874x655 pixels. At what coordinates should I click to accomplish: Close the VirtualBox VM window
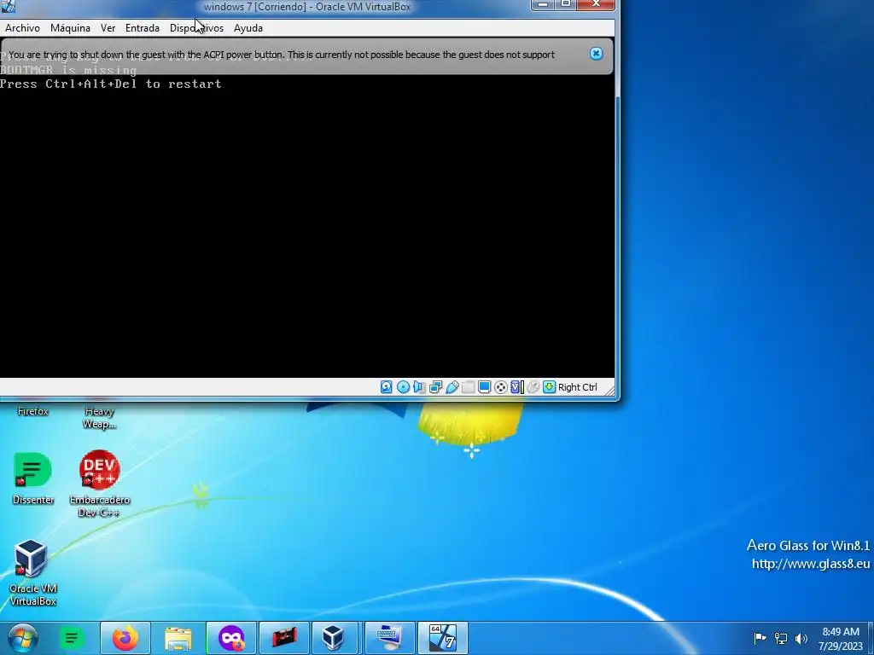point(596,5)
